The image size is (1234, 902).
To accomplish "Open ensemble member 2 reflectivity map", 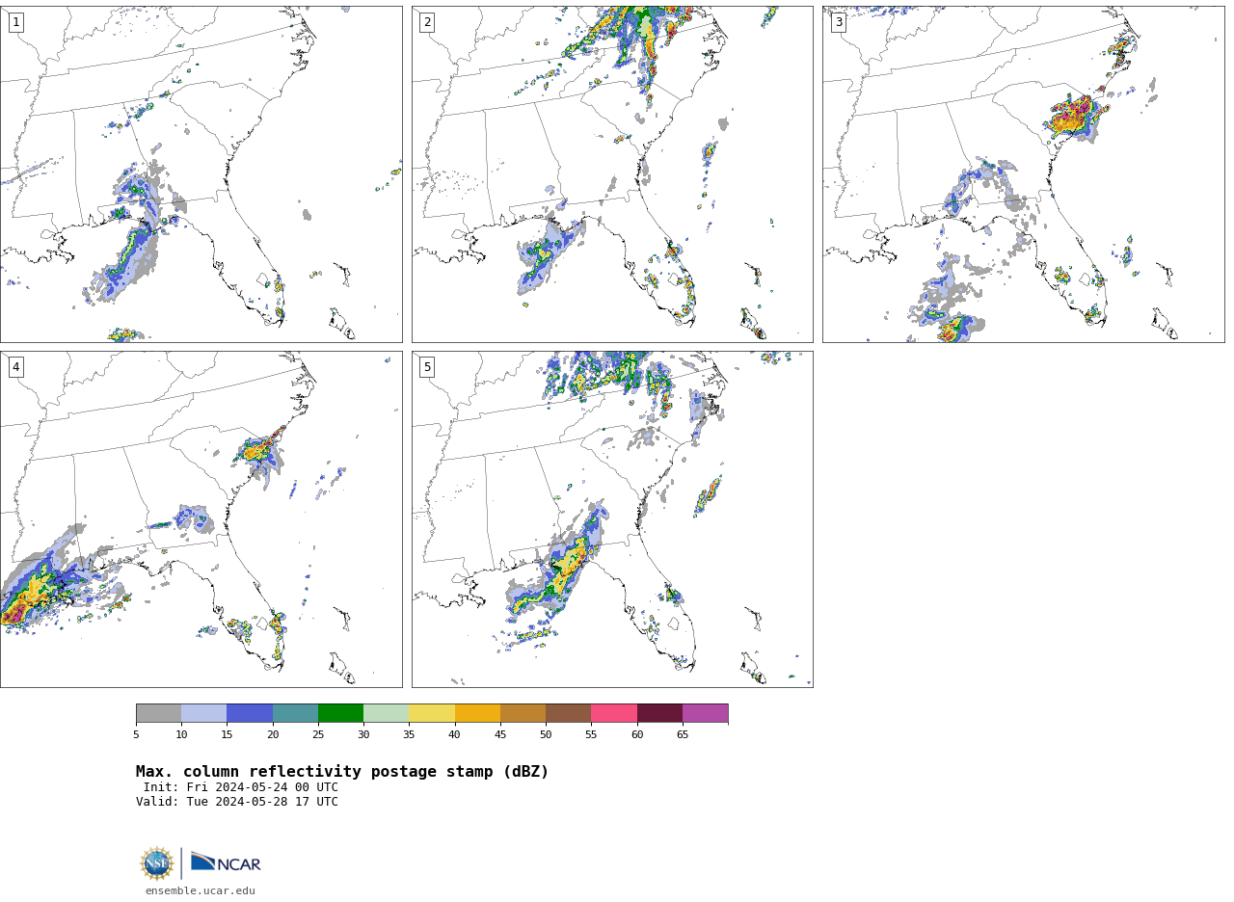I will pos(612,174).
